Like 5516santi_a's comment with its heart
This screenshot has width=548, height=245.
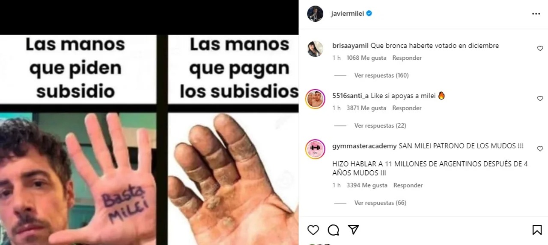coord(540,99)
